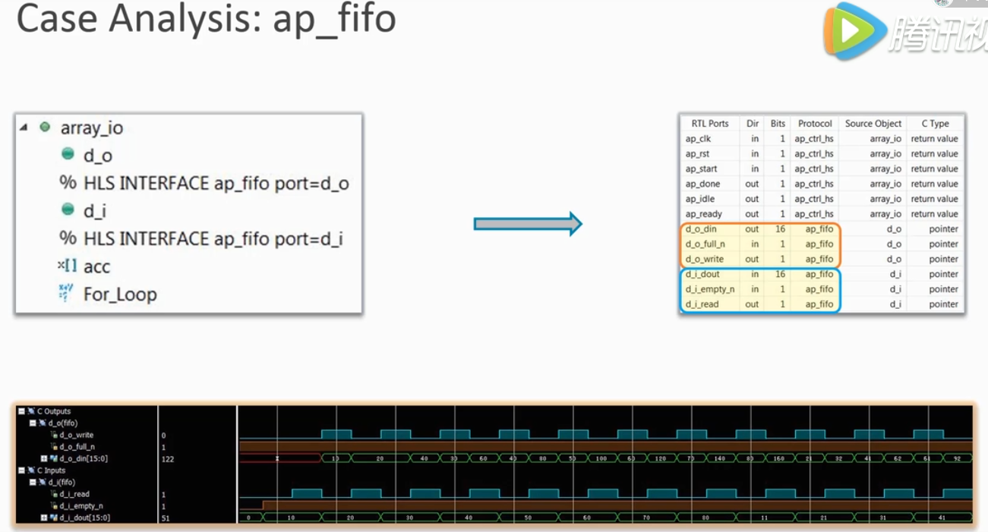Viewport: 988px width, 532px height.
Task: Click the green circle icon beside d_i
Action: (68, 209)
